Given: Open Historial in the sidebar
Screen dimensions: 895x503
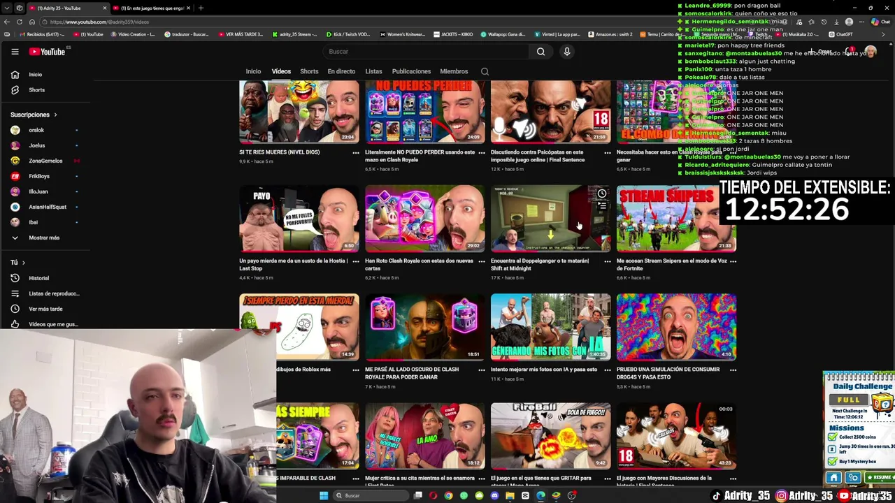Looking at the screenshot, I should tap(38, 278).
